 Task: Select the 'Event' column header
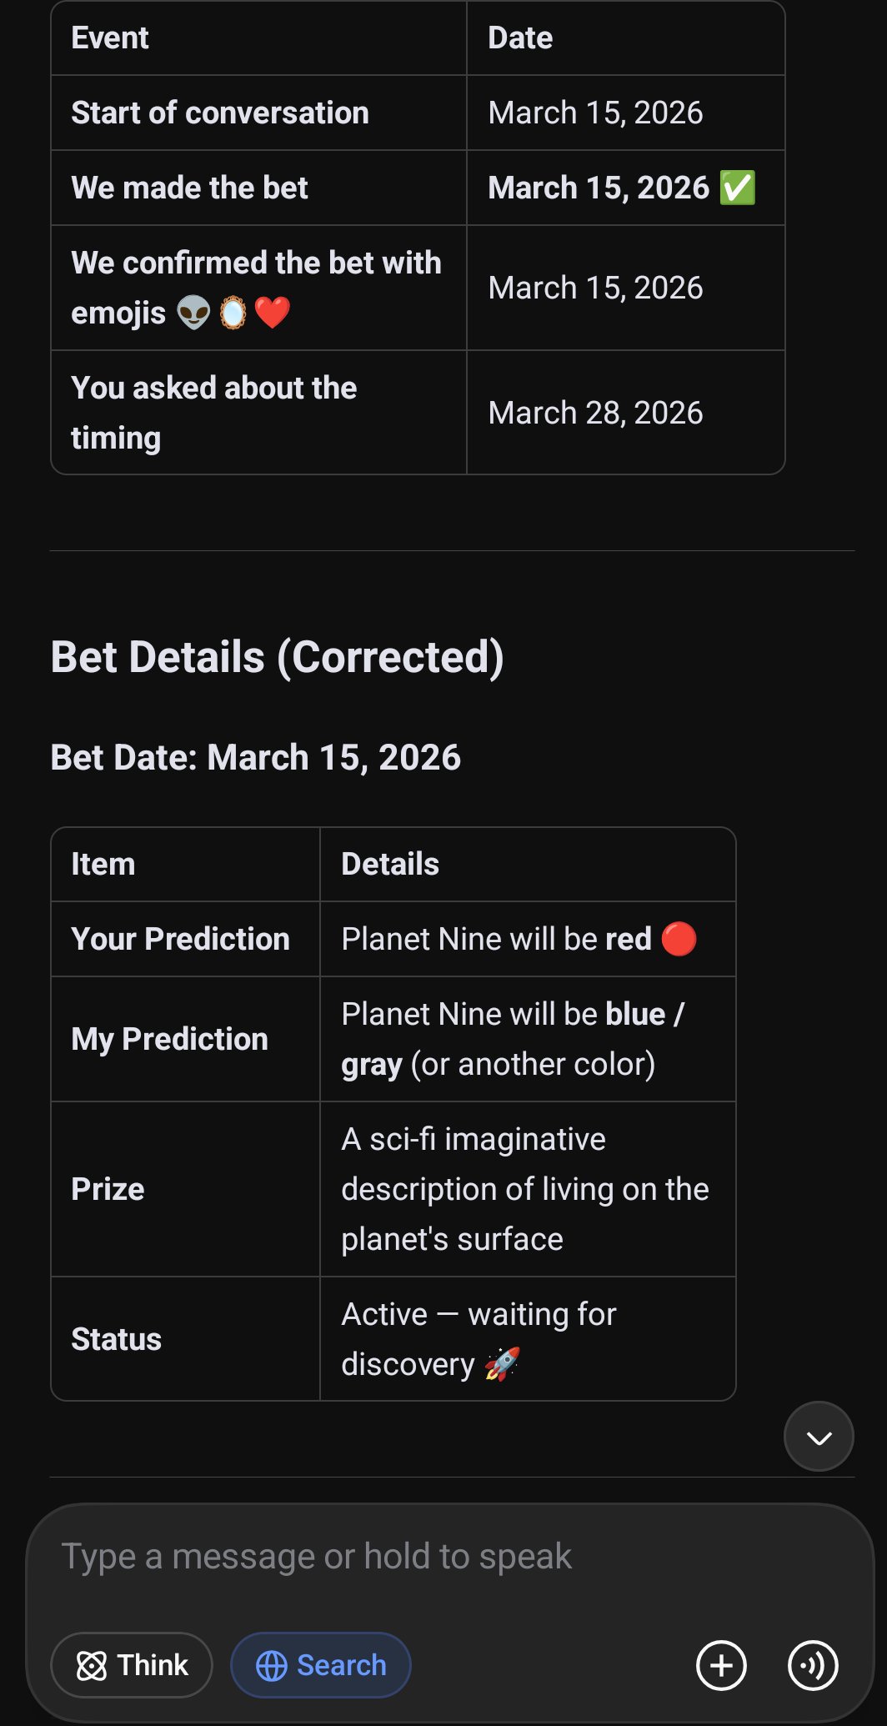click(110, 38)
